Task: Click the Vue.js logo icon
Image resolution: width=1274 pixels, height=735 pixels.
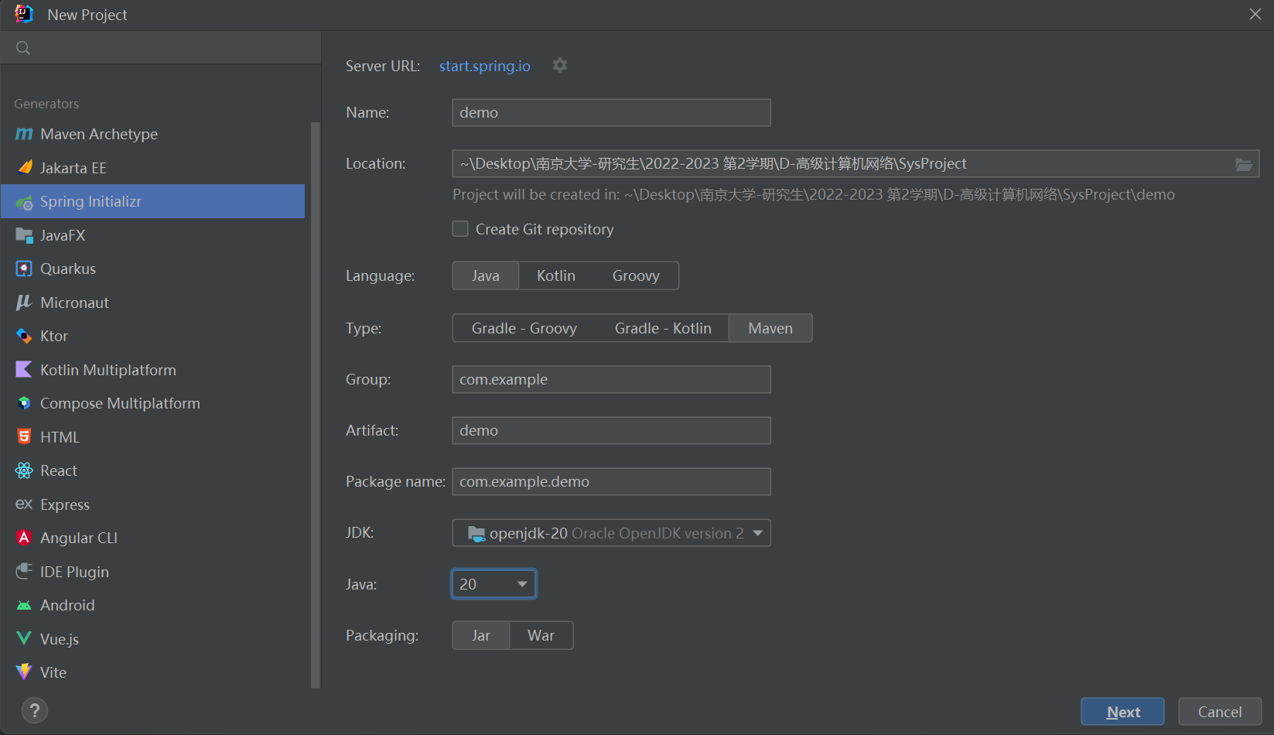Action: tap(24, 639)
